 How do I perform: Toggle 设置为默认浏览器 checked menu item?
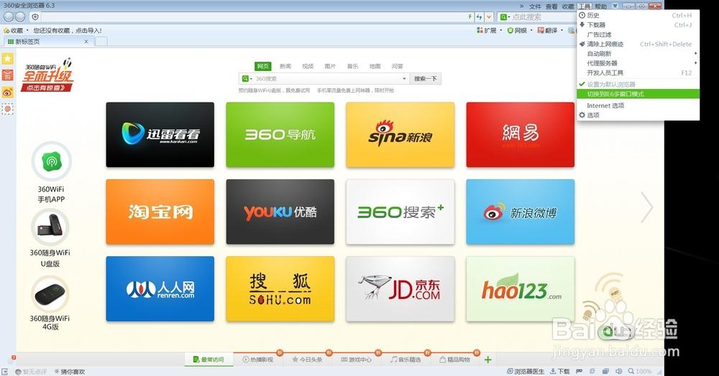pyautogui.click(x=610, y=84)
